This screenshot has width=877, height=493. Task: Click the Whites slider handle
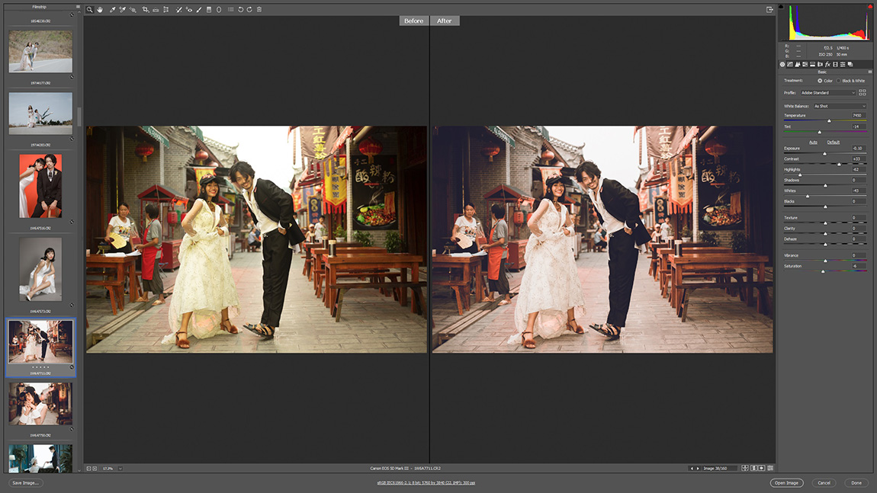807,196
